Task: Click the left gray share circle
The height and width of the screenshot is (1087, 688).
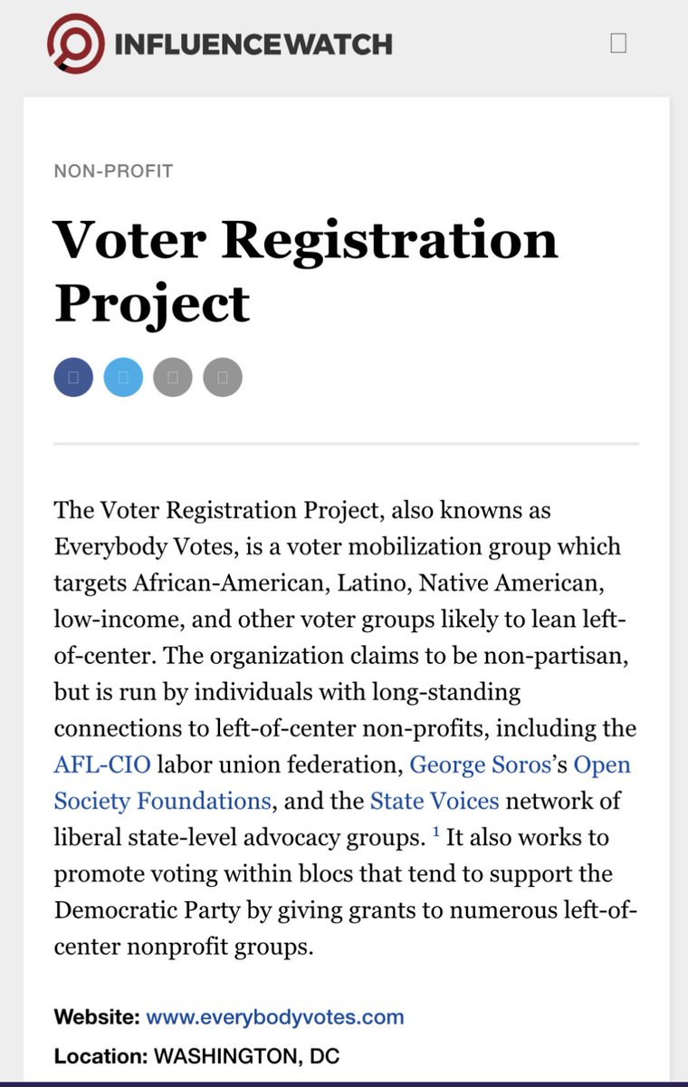Action: (173, 377)
